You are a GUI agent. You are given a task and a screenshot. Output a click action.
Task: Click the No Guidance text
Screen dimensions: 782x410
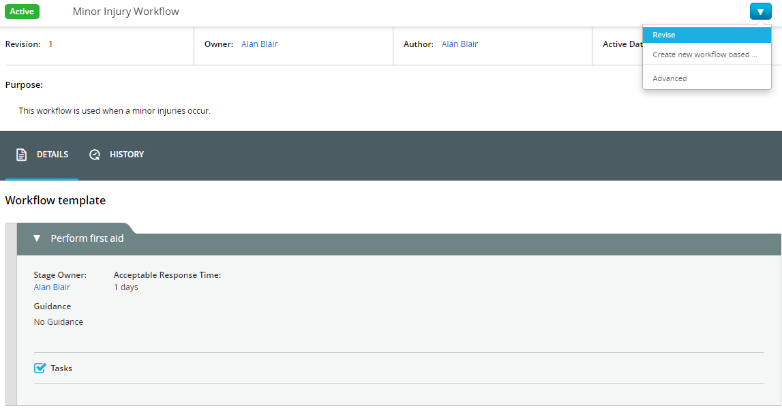tap(59, 322)
